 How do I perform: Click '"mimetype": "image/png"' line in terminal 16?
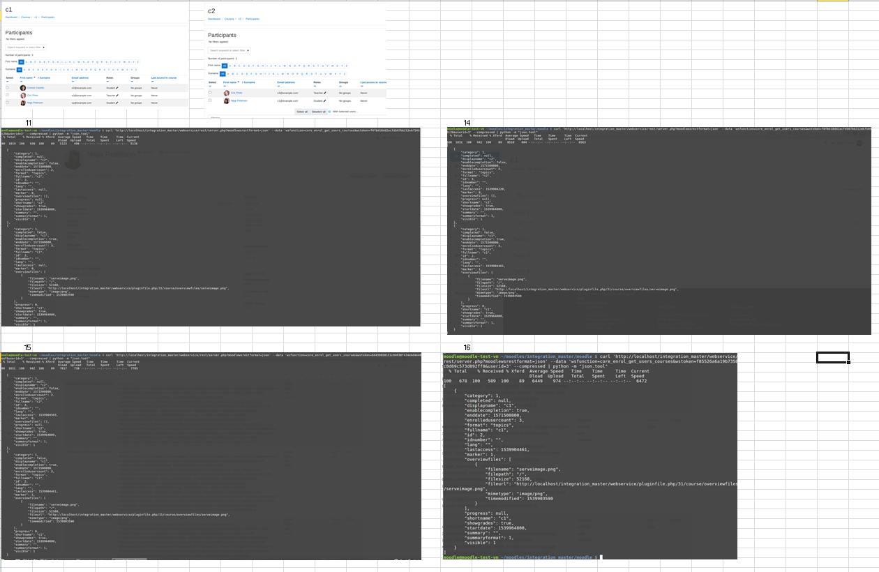coord(517,493)
